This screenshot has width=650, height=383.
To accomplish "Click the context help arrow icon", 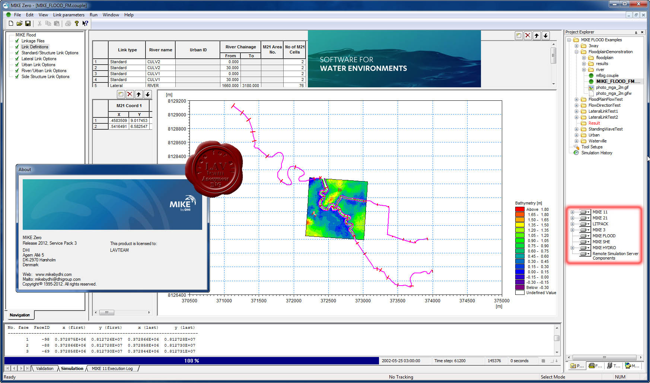I will click(85, 23).
